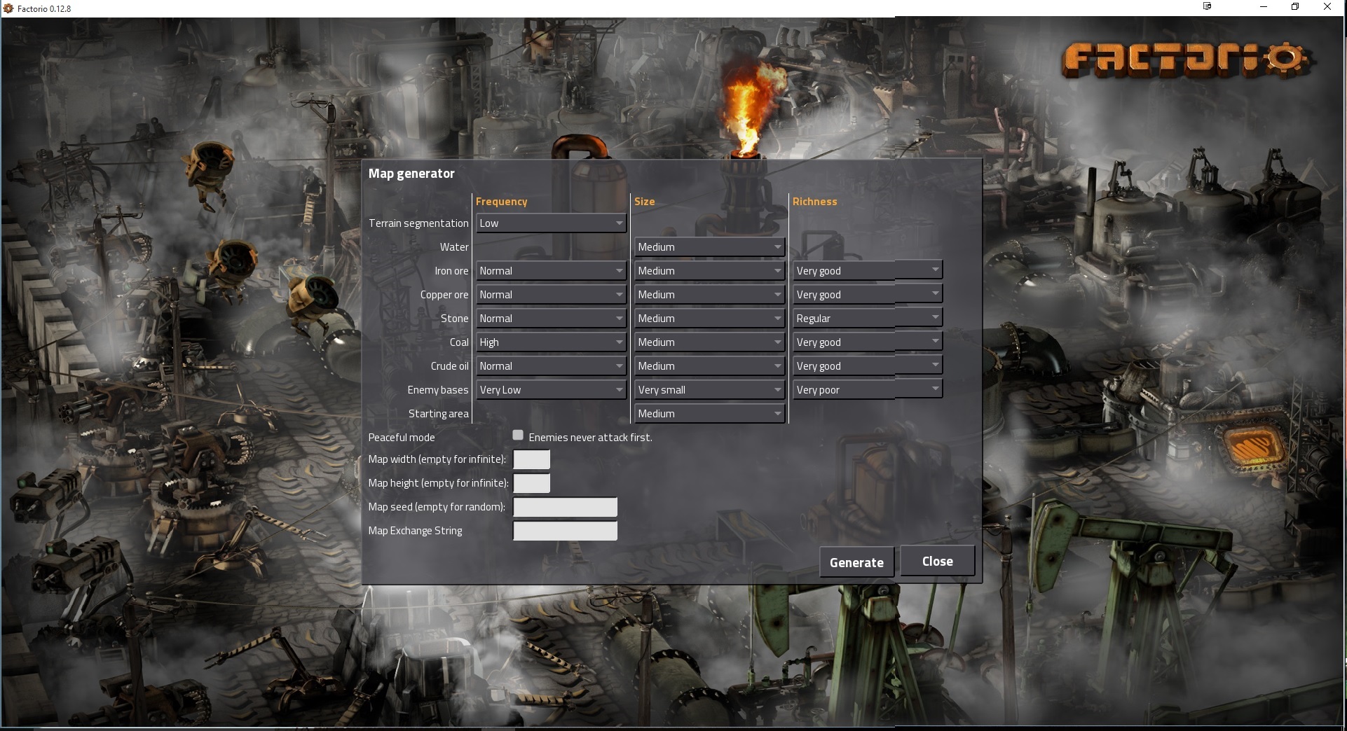The height and width of the screenshot is (731, 1347).
Task: Open Terrain segmentation frequency dropdown
Action: [x=551, y=223]
